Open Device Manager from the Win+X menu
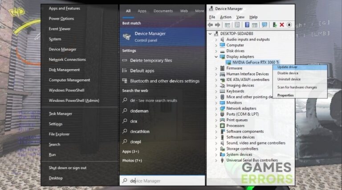Screen dimensions: 342x190 click(x=63, y=49)
